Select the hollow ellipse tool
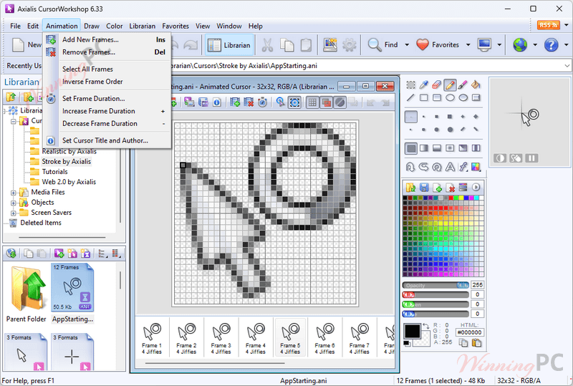The image size is (573, 386). click(x=450, y=97)
